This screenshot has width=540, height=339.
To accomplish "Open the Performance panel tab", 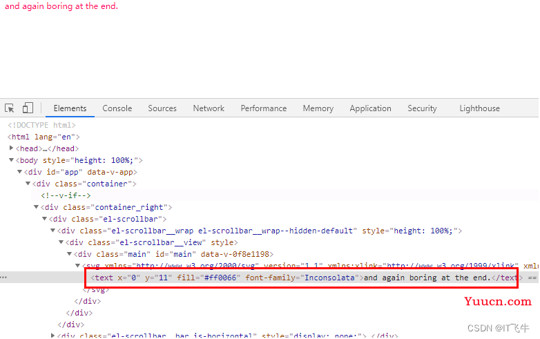I will (263, 108).
